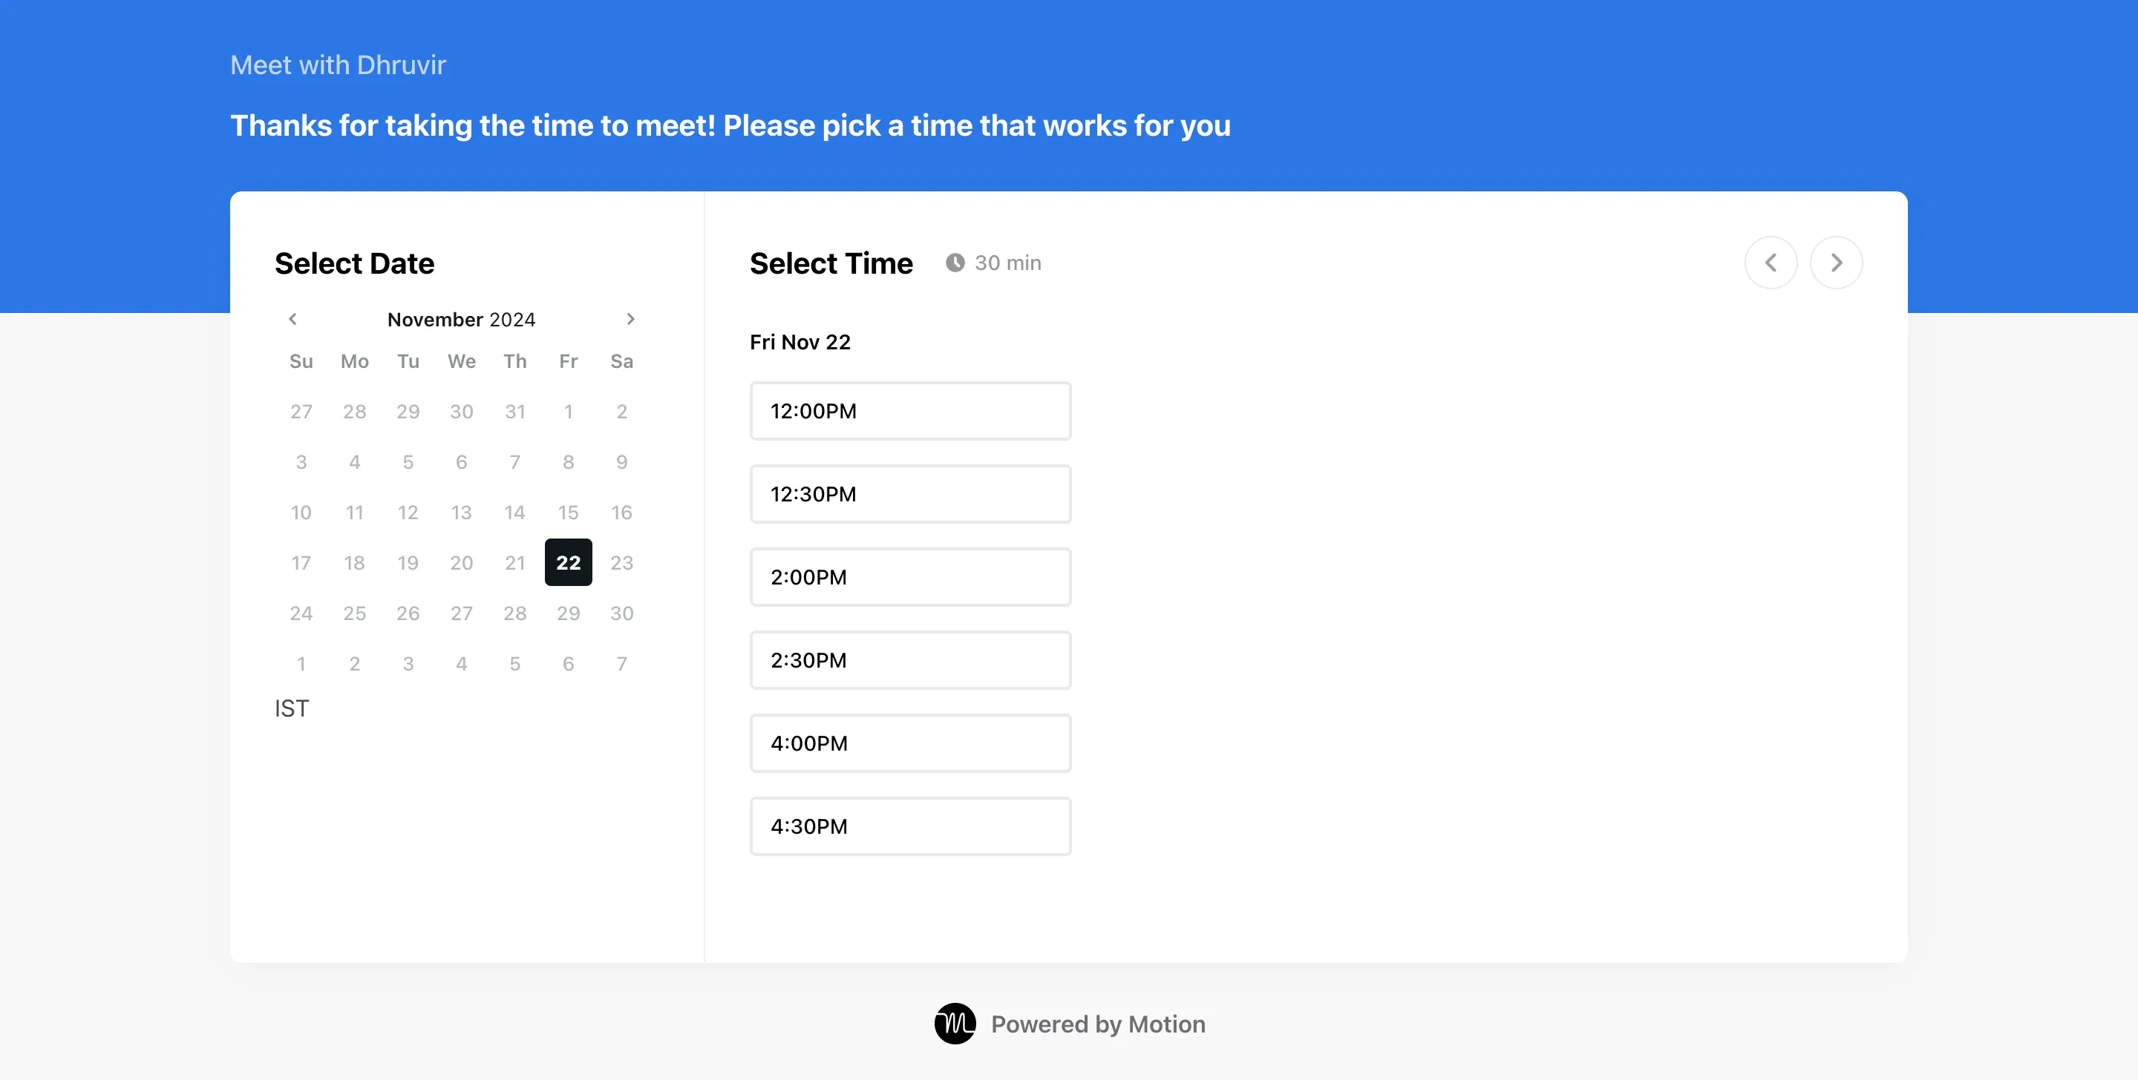Choose the 2:00PM slot
The height and width of the screenshot is (1080, 2138).
tap(910, 577)
